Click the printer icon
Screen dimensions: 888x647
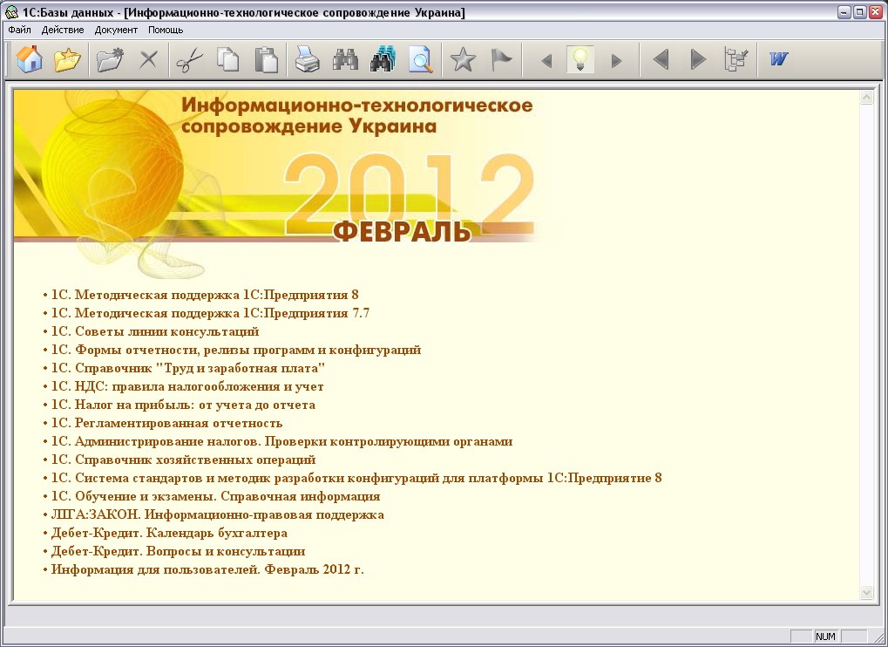click(x=307, y=59)
